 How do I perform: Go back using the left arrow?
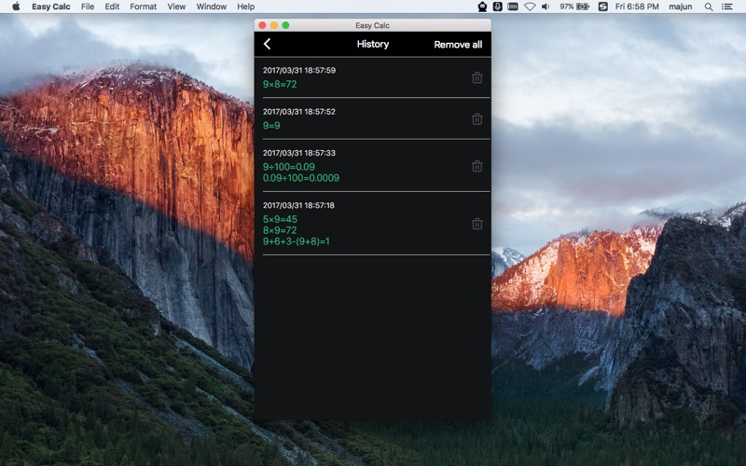coord(267,44)
